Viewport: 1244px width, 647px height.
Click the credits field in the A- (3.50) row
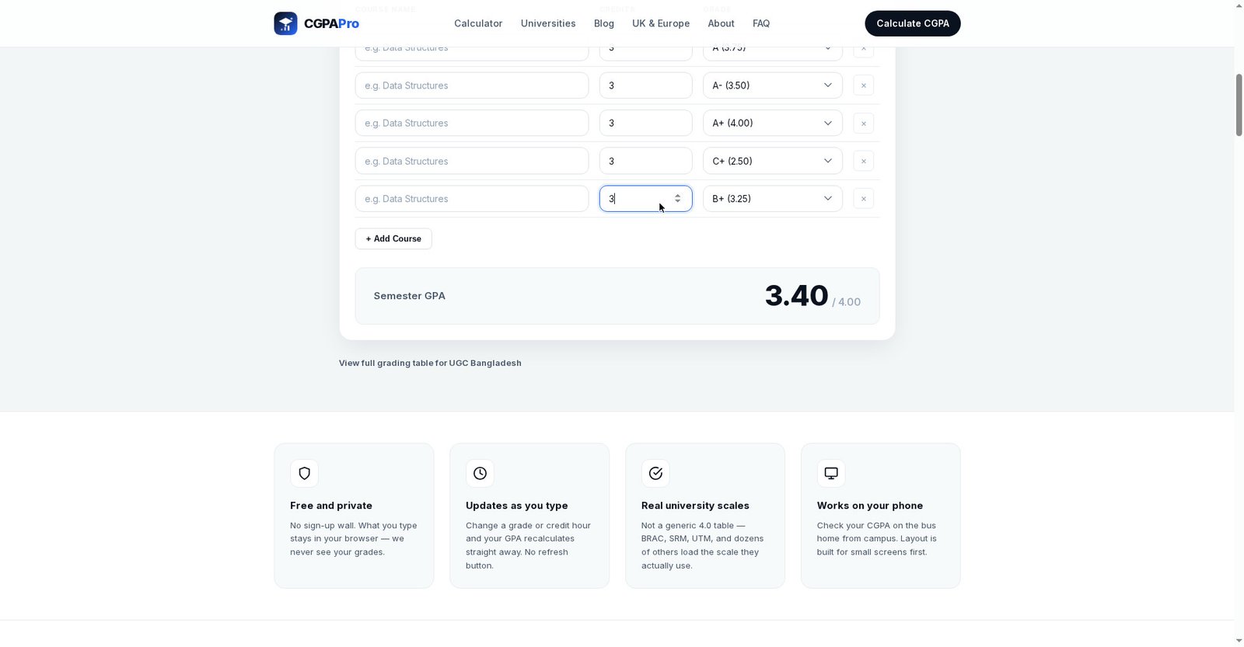646,85
